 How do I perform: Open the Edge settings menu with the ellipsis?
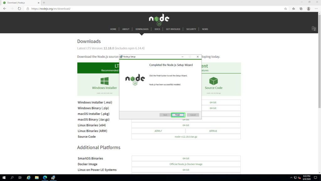tap(316, 9)
